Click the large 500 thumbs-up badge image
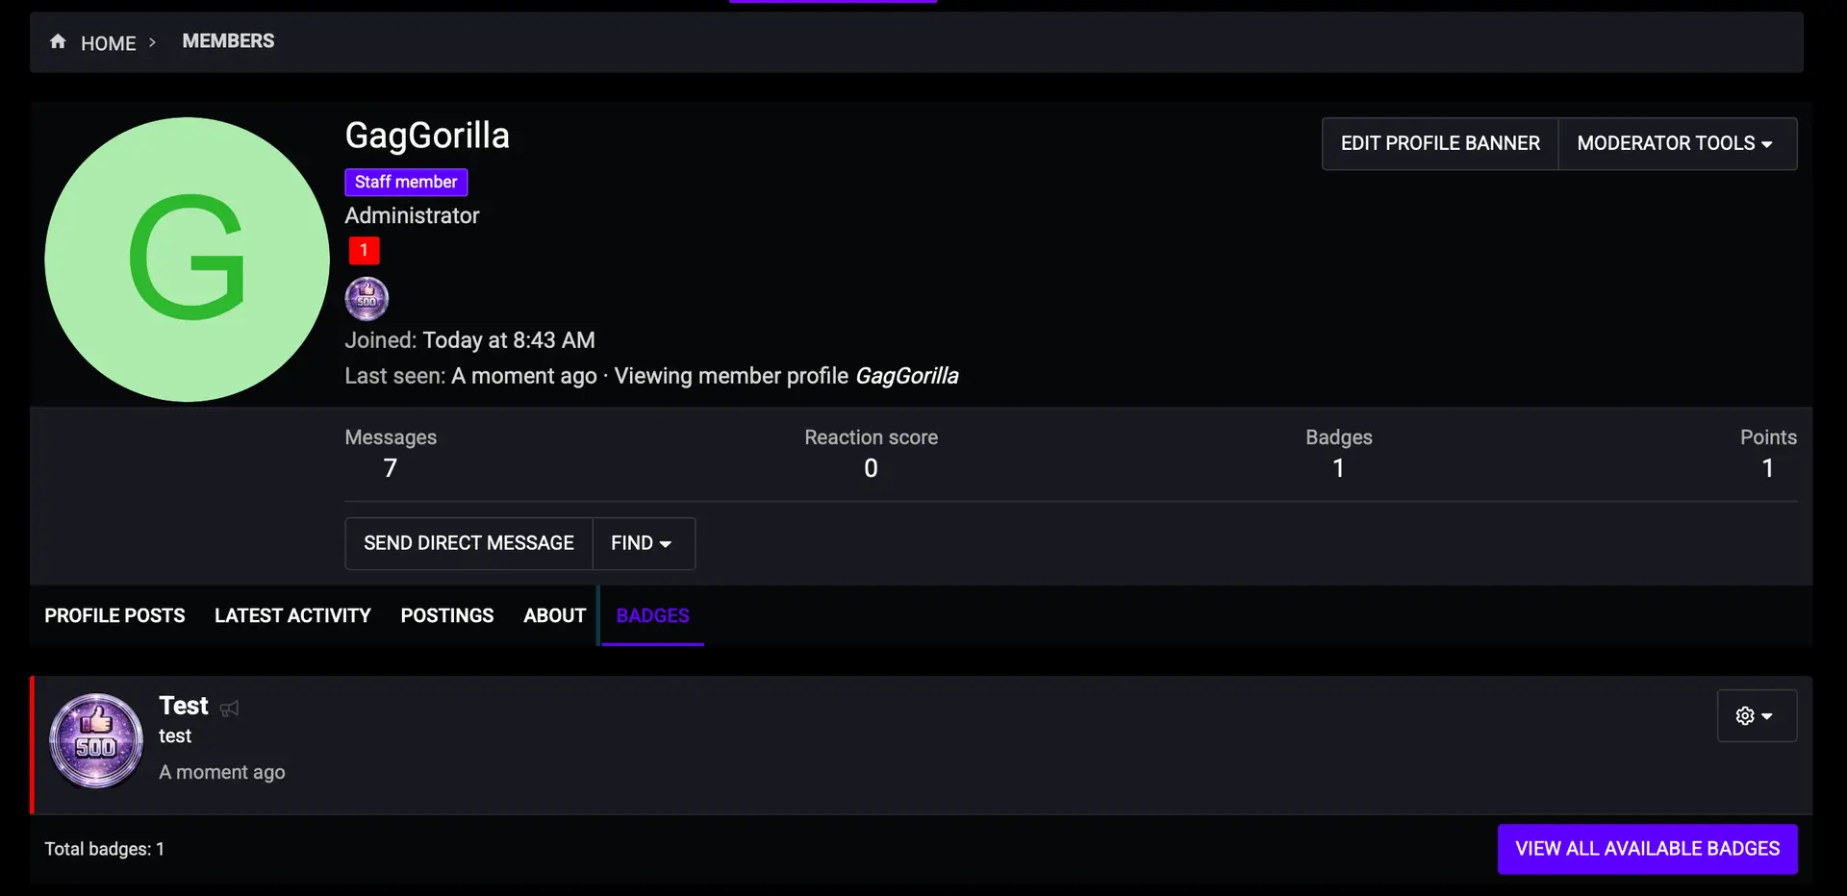Viewport: 1847px width, 896px height. click(x=96, y=741)
